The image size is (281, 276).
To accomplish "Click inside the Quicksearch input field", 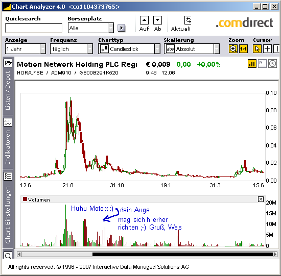I will 34,28.
